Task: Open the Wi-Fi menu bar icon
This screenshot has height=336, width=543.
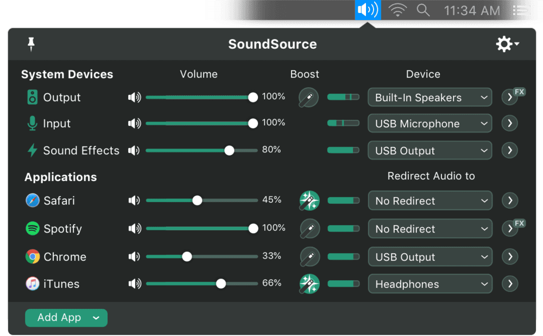Action: coord(397,10)
